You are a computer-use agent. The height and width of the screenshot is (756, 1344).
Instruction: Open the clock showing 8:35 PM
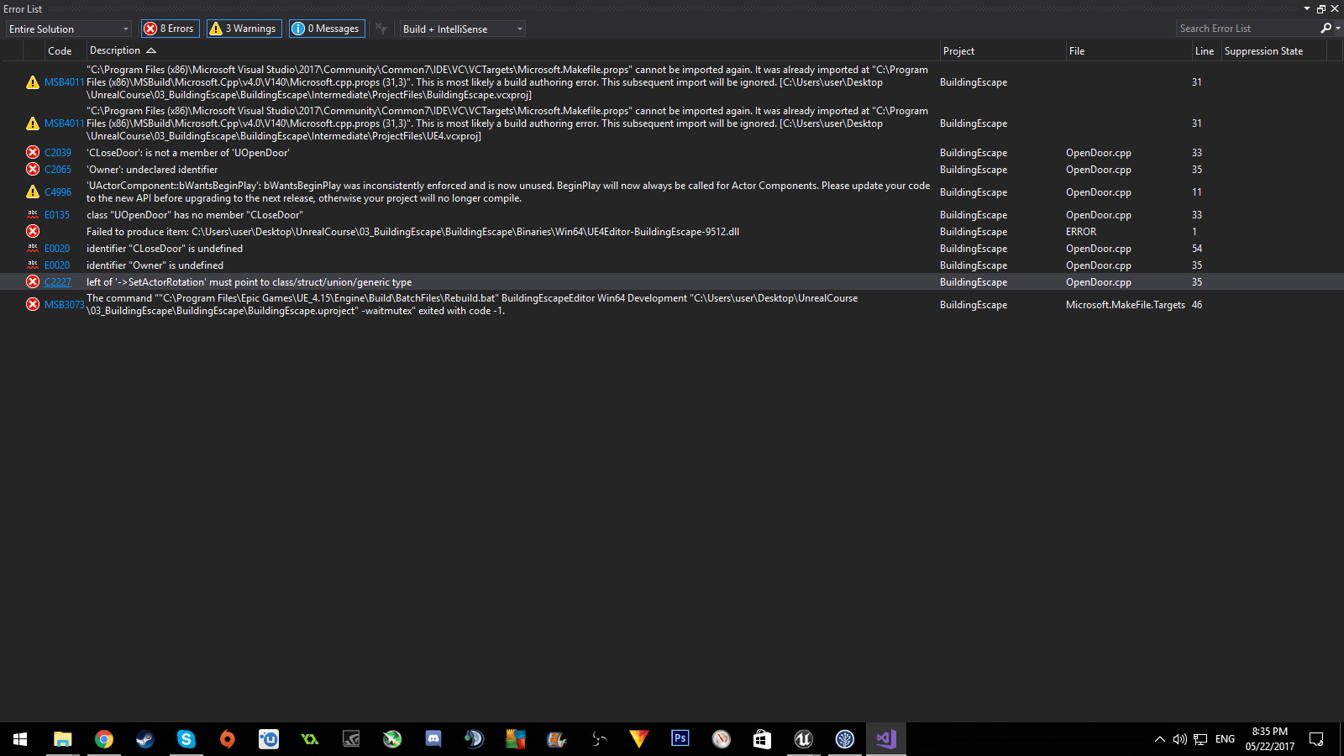[x=1269, y=739]
